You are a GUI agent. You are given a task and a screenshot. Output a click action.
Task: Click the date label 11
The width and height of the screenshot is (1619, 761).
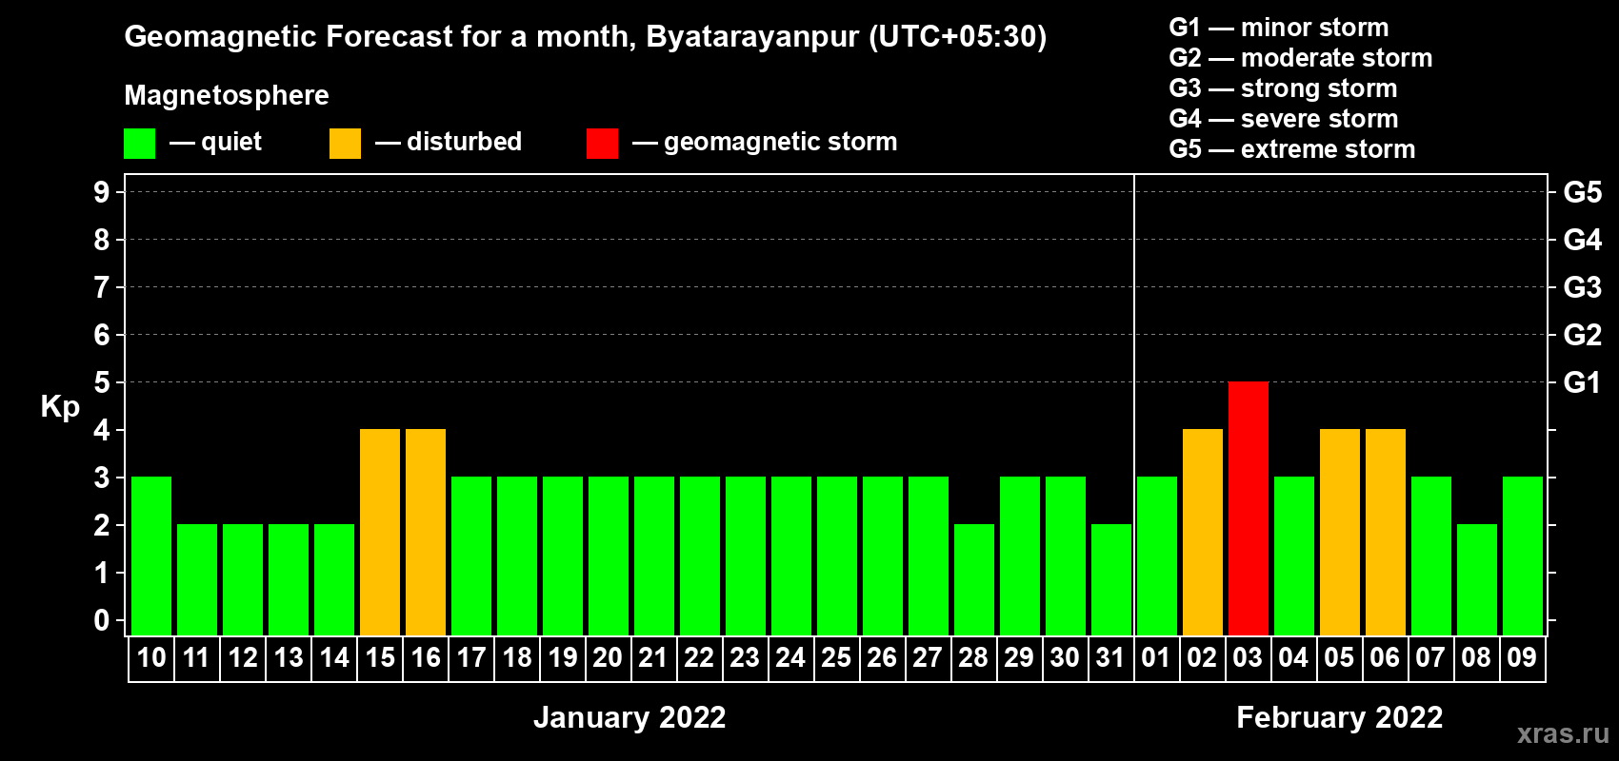[197, 658]
